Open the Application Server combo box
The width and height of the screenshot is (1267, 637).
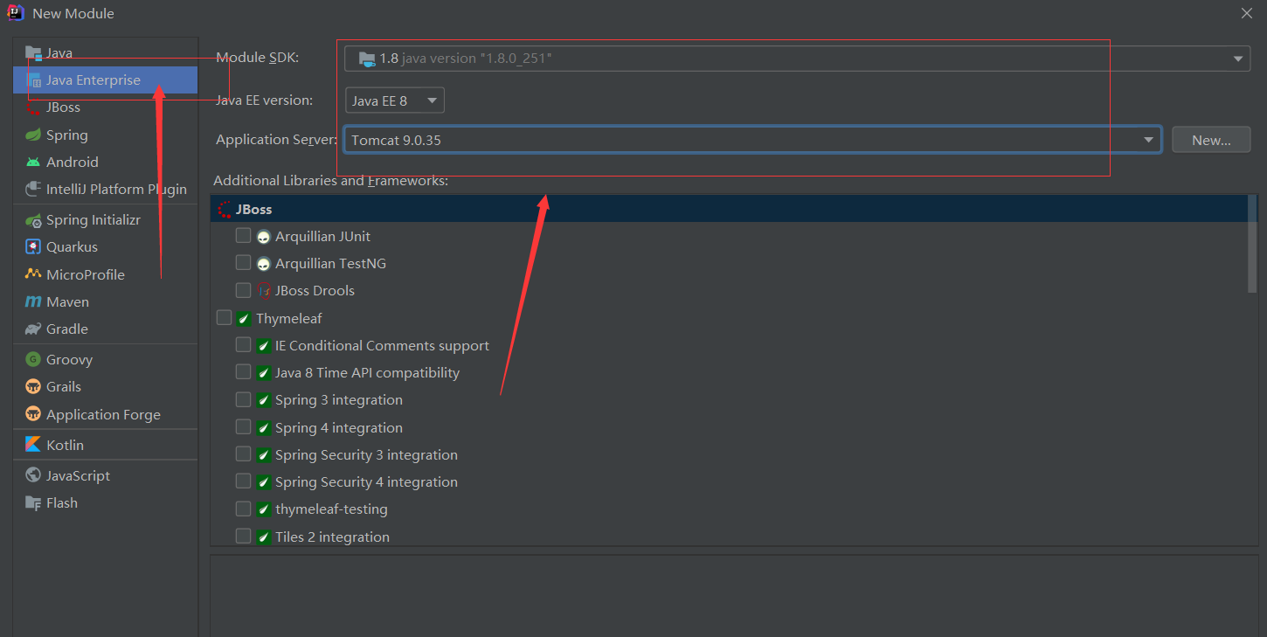click(753, 140)
